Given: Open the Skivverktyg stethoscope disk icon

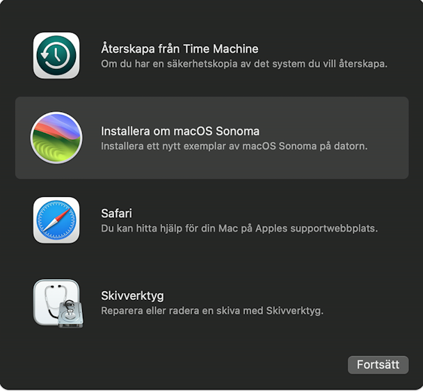Looking at the screenshot, I should [x=58, y=303].
